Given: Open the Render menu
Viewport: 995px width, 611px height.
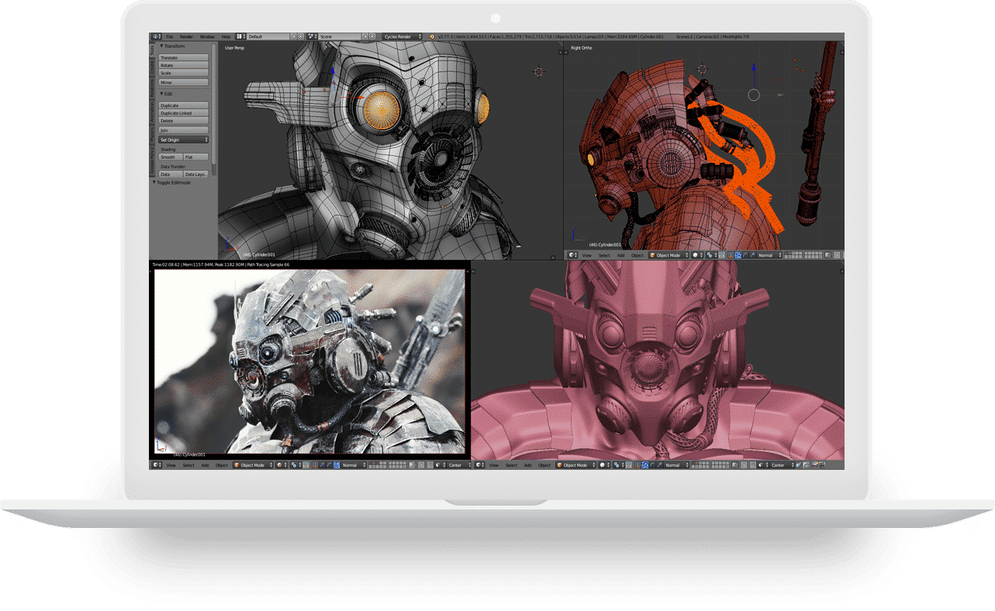Looking at the screenshot, I should coord(186,36).
